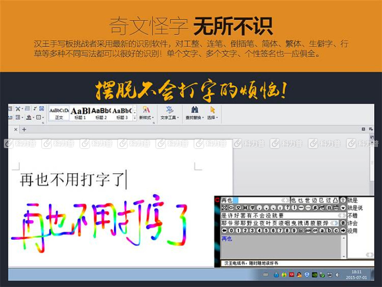Viewport: 382px width, 287px height.
Task: Insert digit 5 from number row
Action: click(x=266, y=231)
